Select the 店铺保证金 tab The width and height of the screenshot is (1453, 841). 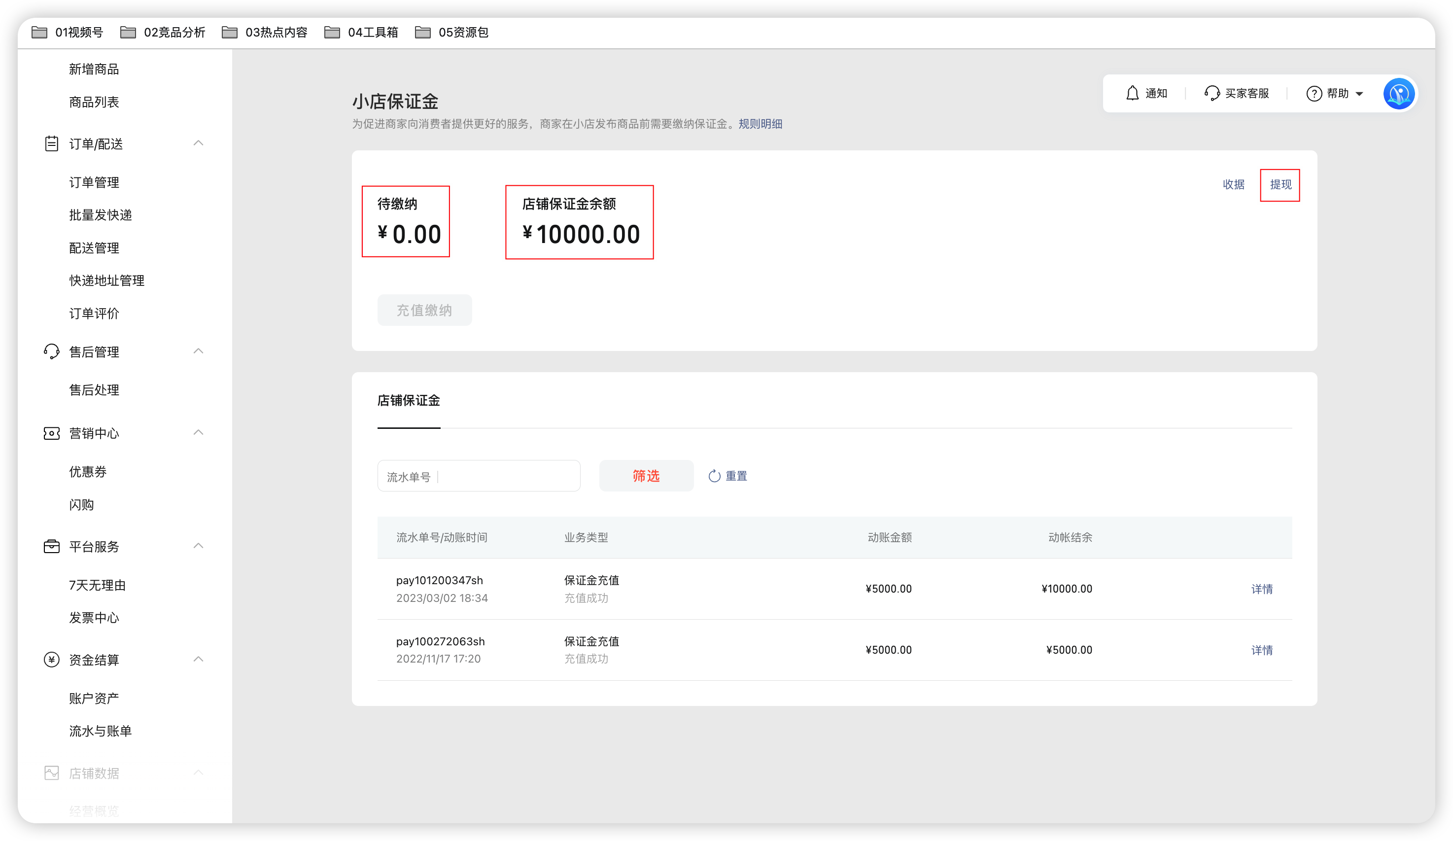click(x=409, y=400)
